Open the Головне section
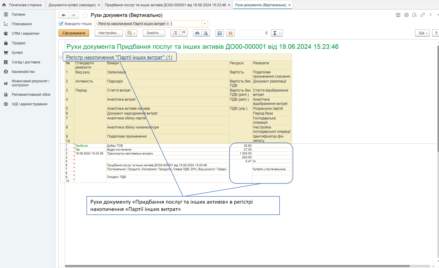The image size is (439, 268). click(27, 14)
